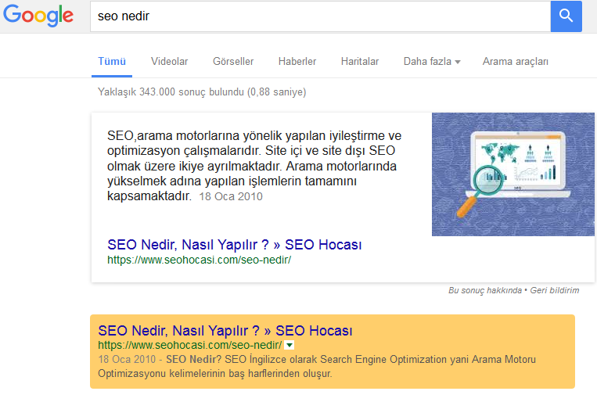This screenshot has width=597, height=402.
Task: Click the seohocasi.com URL inside featured snippet box
Action: (x=199, y=260)
